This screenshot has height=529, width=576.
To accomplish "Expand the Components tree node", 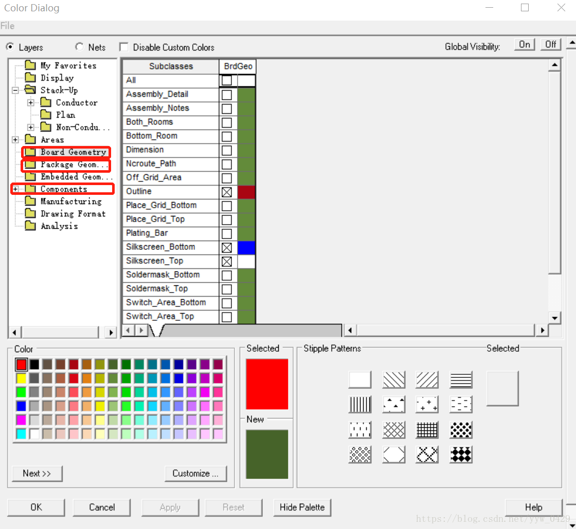I will [15, 189].
